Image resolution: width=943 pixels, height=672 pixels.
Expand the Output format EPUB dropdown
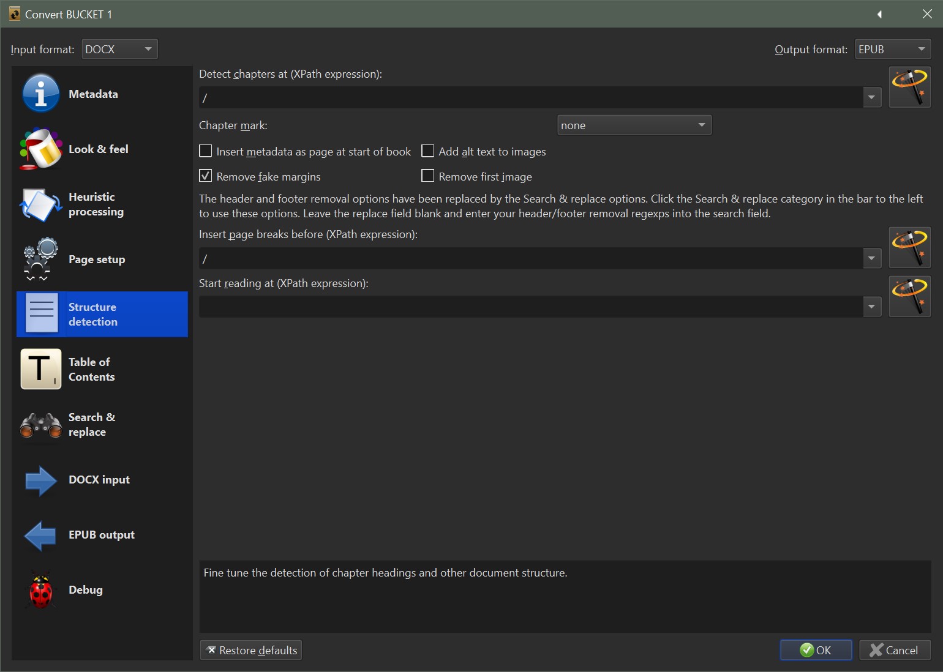(x=892, y=49)
